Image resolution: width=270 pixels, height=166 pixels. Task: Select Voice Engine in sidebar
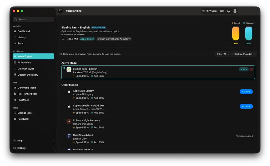pyautogui.click(x=33, y=56)
